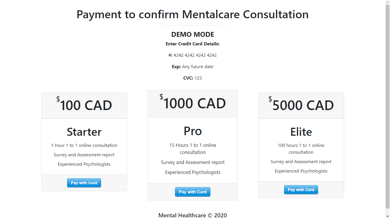Click the Exp: Any future date line
390x219 pixels.
pyautogui.click(x=192, y=67)
